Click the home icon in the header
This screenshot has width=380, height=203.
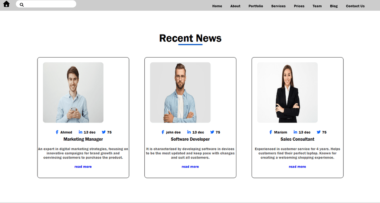click(6, 4)
